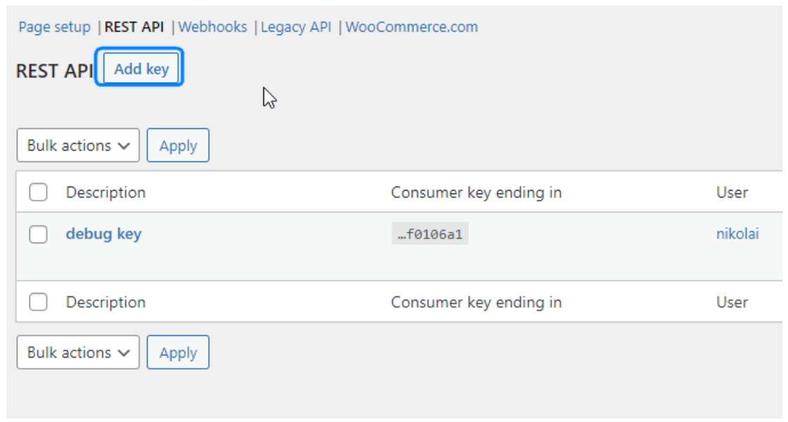Check the debug key row checkbox
Image resolution: width=788 pixels, height=422 pixels.
39,234
